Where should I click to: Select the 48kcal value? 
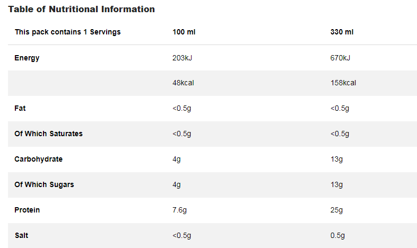coord(183,83)
